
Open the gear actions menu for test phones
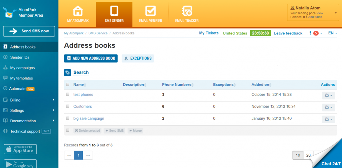pyautogui.click(x=328, y=96)
